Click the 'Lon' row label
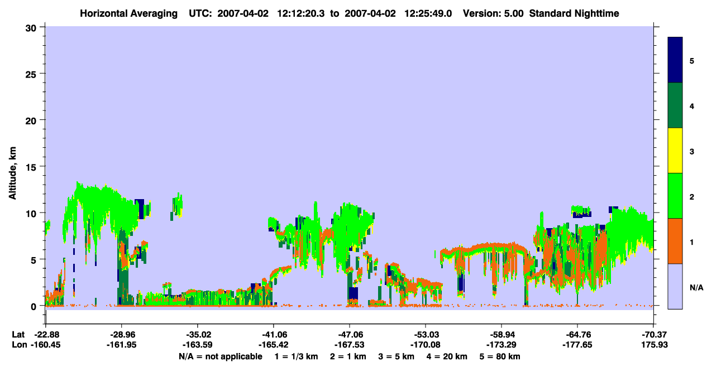726x372 pixels. [x=19, y=345]
